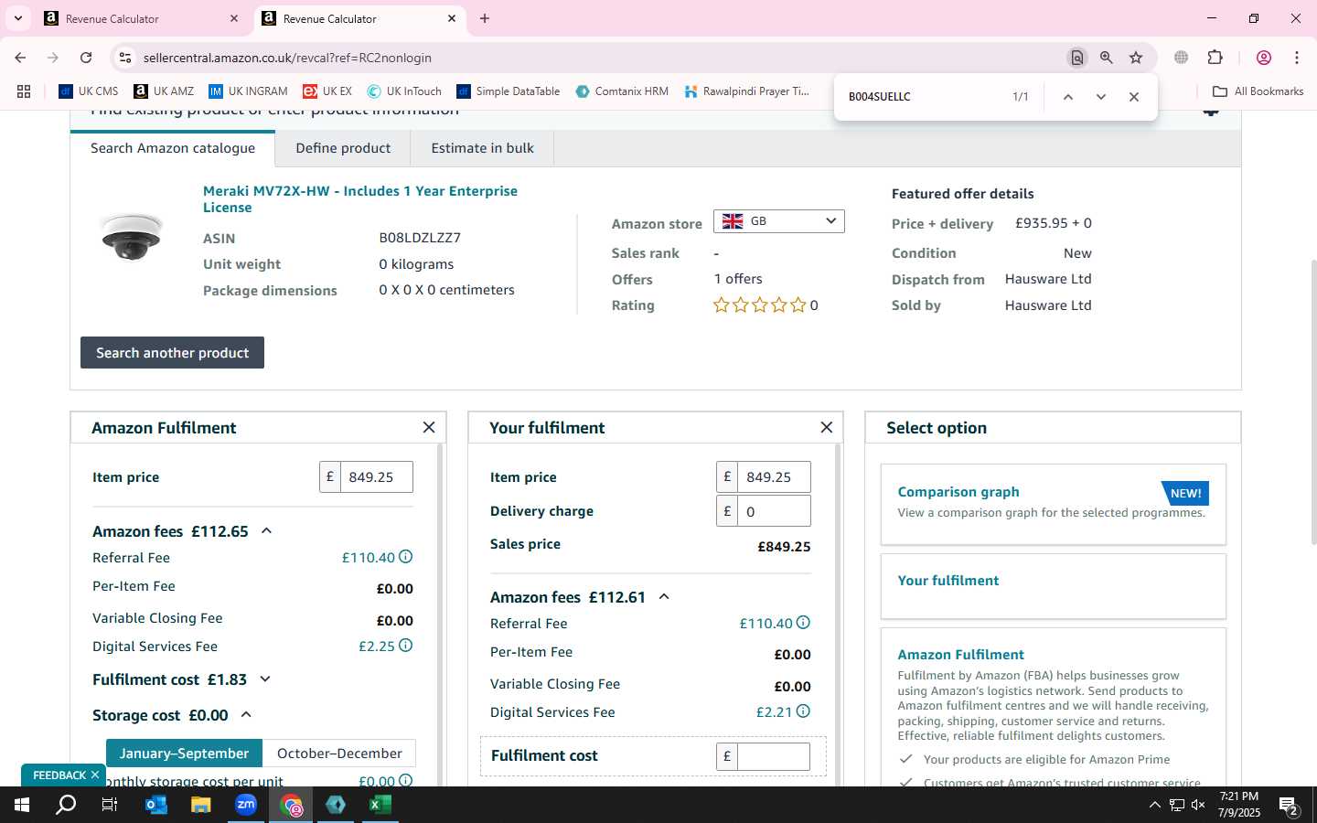Viewport: 1317px width, 823px height.
Task: Open Excel from the taskbar
Action: 380,805
